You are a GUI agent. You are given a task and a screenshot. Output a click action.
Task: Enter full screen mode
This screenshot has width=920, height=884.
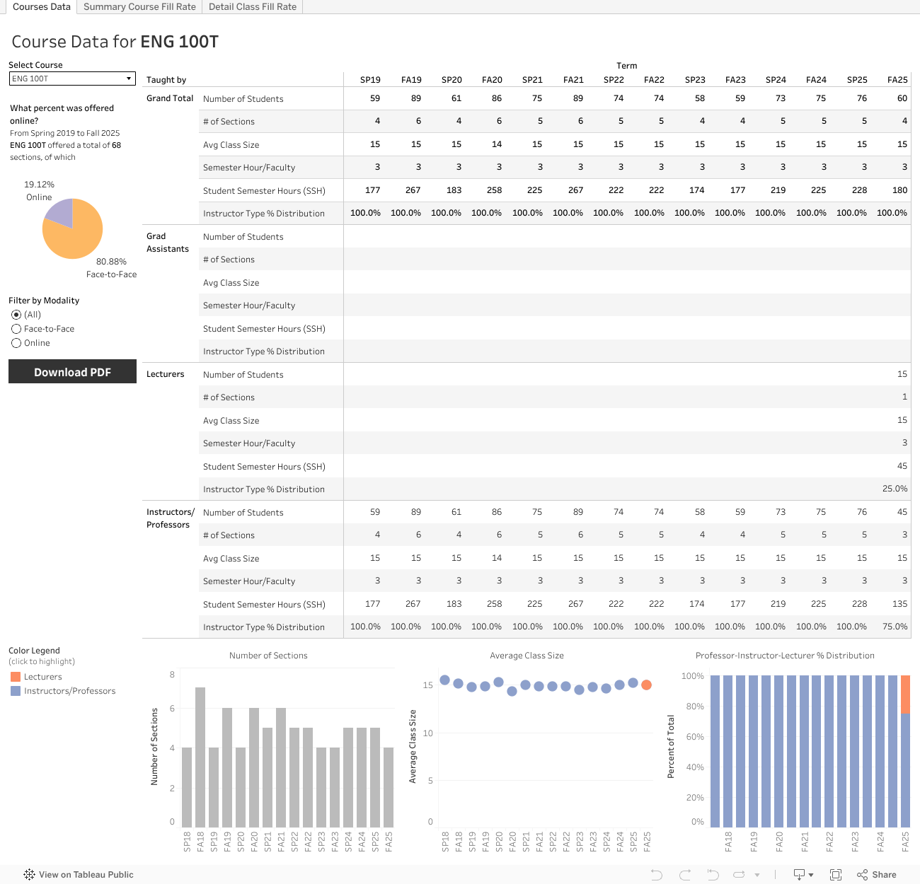836,875
